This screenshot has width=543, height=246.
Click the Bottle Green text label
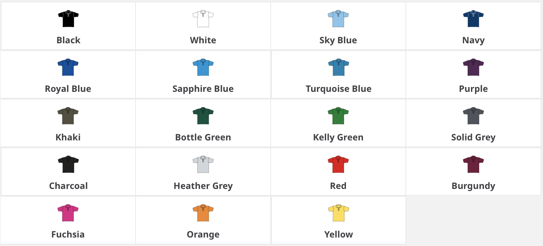click(x=203, y=137)
